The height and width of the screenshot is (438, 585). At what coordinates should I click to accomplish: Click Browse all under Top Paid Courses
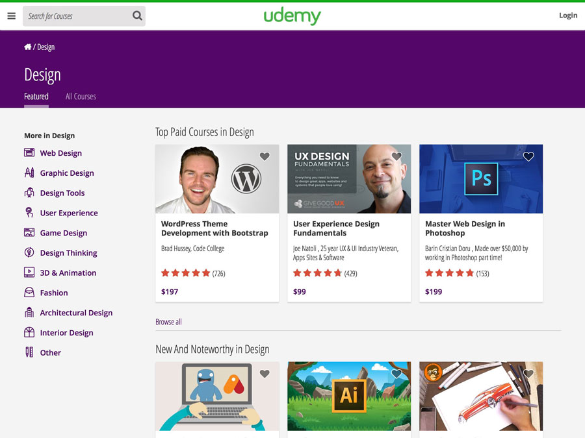pyautogui.click(x=168, y=322)
